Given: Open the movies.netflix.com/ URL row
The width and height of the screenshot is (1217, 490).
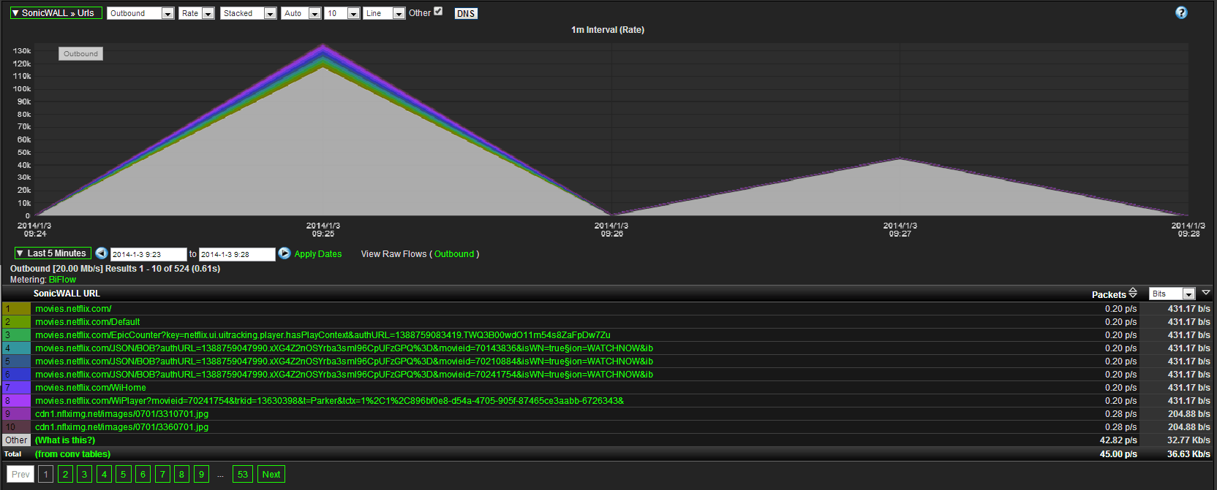Looking at the screenshot, I should pyautogui.click(x=73, y=309).
